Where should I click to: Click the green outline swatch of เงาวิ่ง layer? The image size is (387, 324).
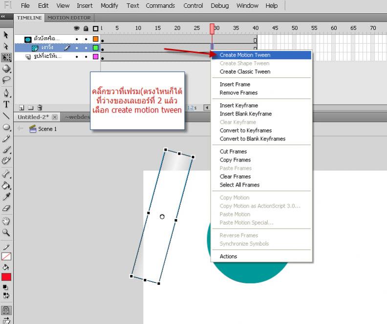click(95, 47)
